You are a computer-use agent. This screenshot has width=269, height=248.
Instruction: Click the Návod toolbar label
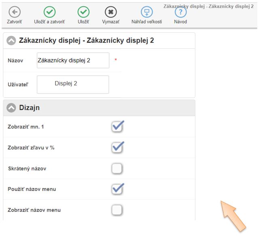[x=180, y=22]
